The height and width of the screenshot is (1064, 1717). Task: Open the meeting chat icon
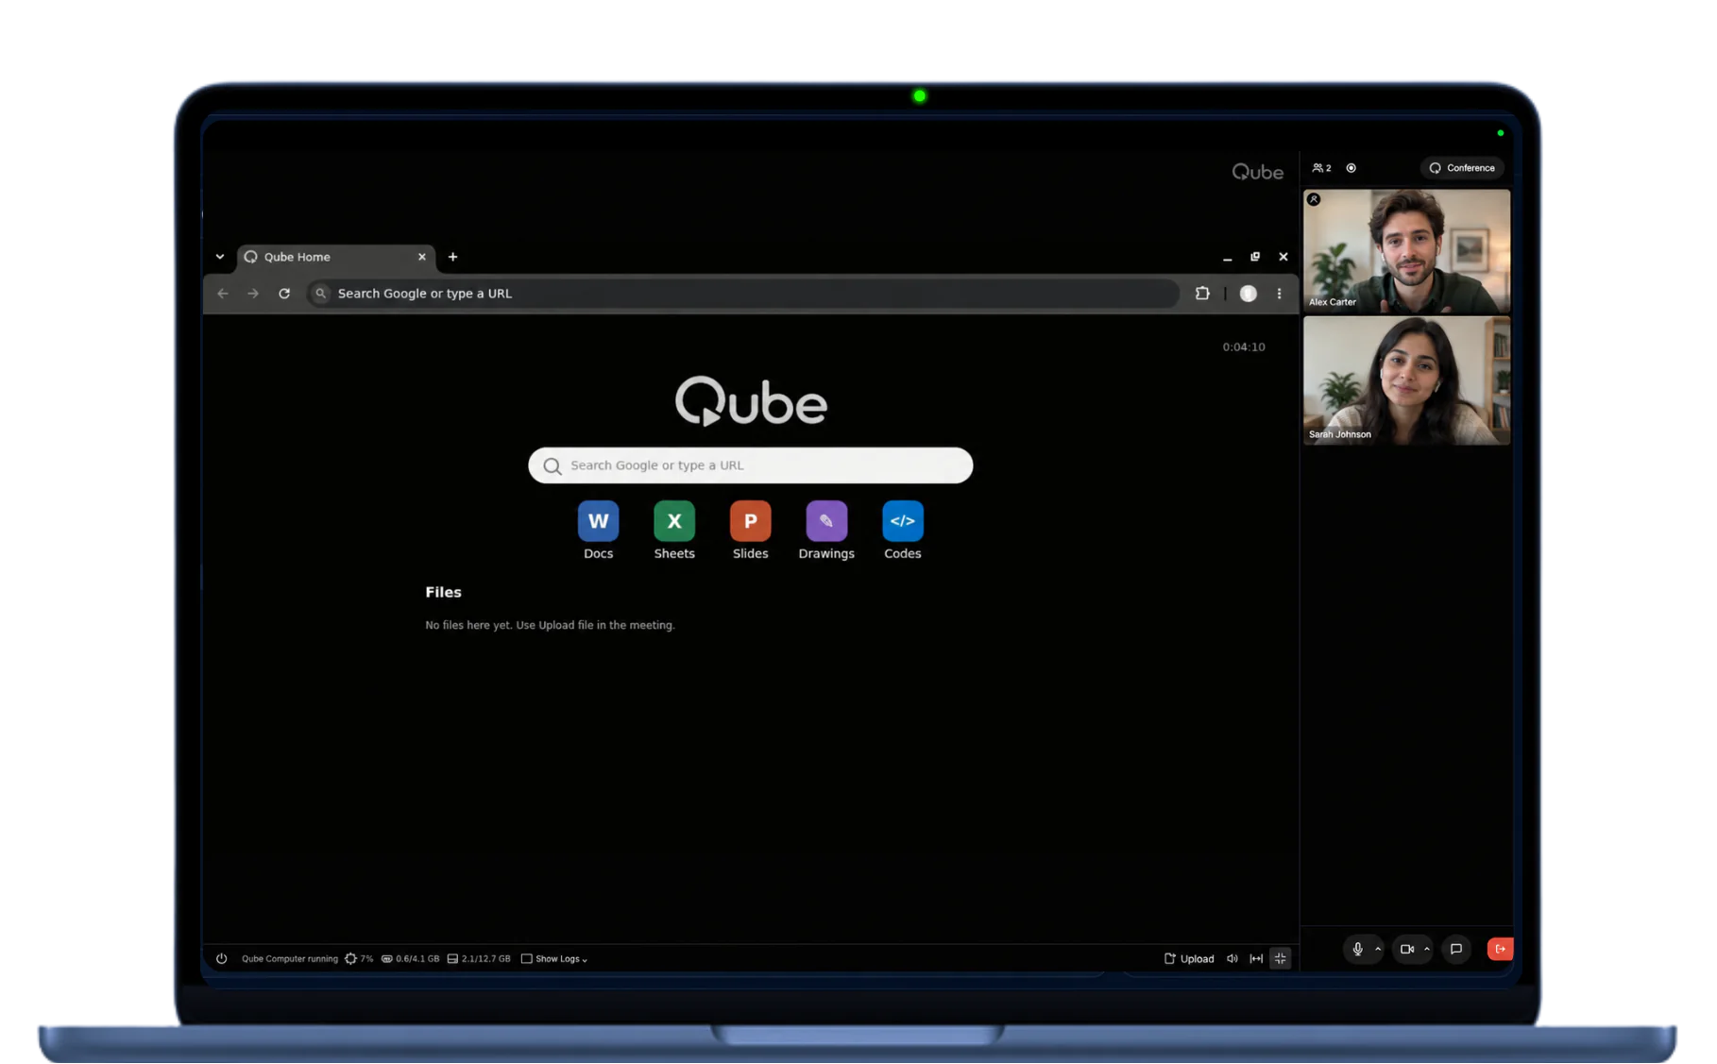pyautogui.click(x=1455, y=949)
